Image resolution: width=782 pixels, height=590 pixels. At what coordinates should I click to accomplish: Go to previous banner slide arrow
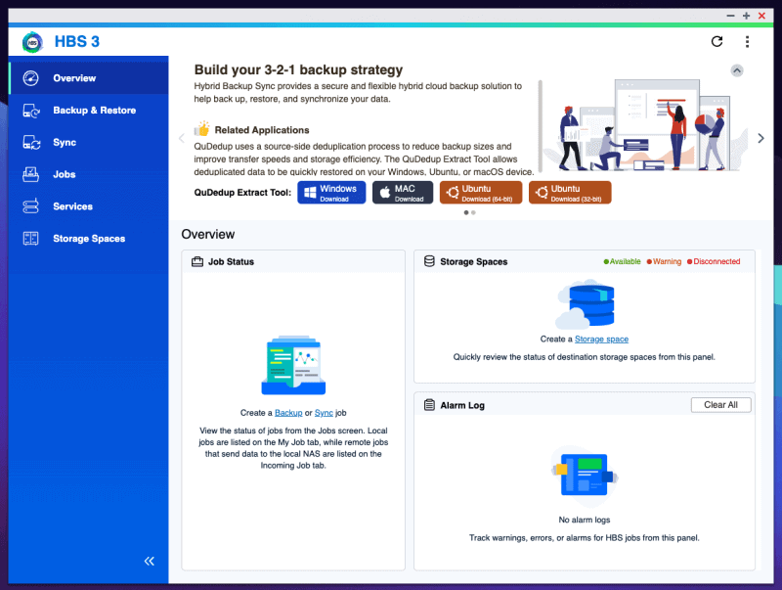(x=182, y=138)
